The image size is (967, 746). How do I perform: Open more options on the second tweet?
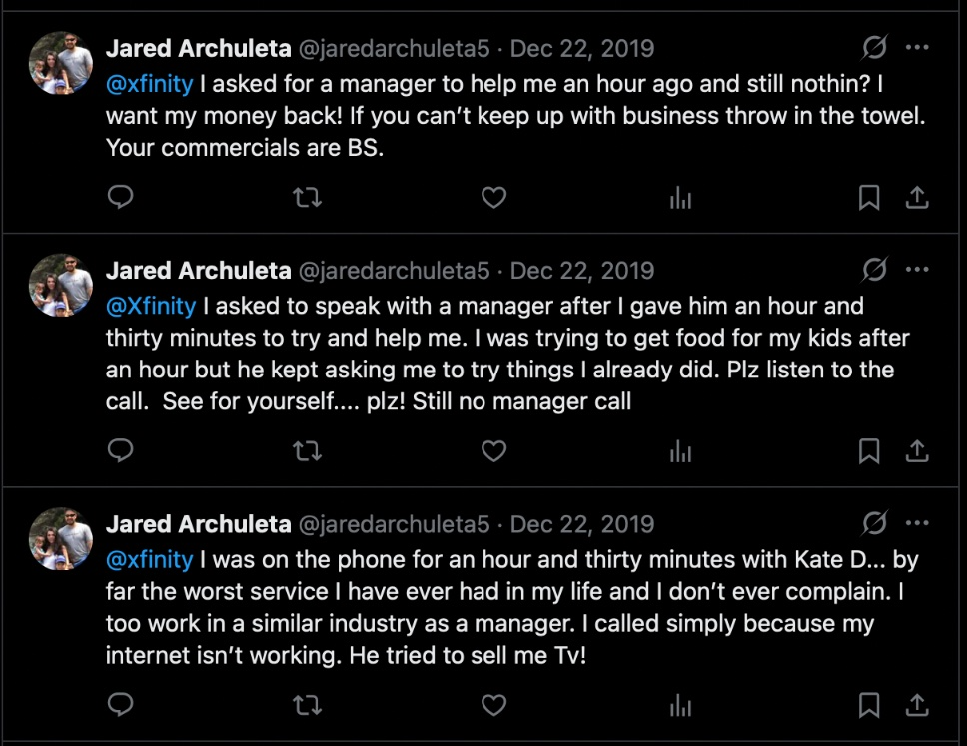(917, 270)
